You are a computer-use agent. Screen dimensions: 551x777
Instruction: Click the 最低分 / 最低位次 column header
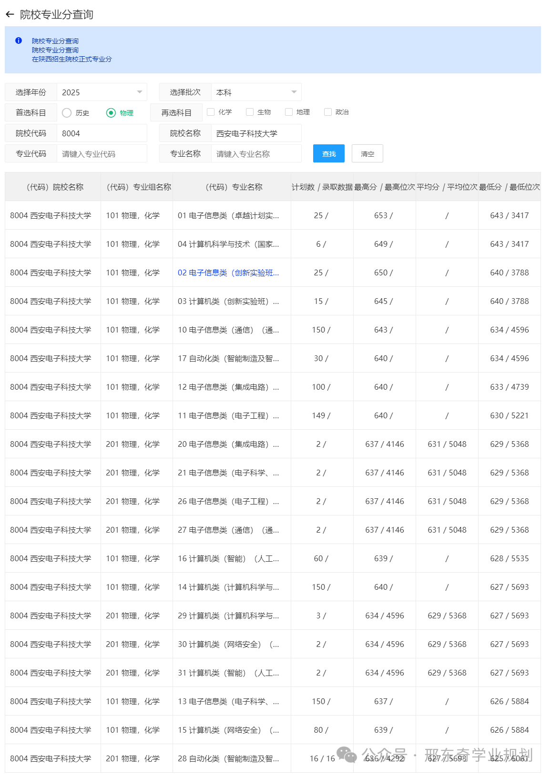coord(509,187)
